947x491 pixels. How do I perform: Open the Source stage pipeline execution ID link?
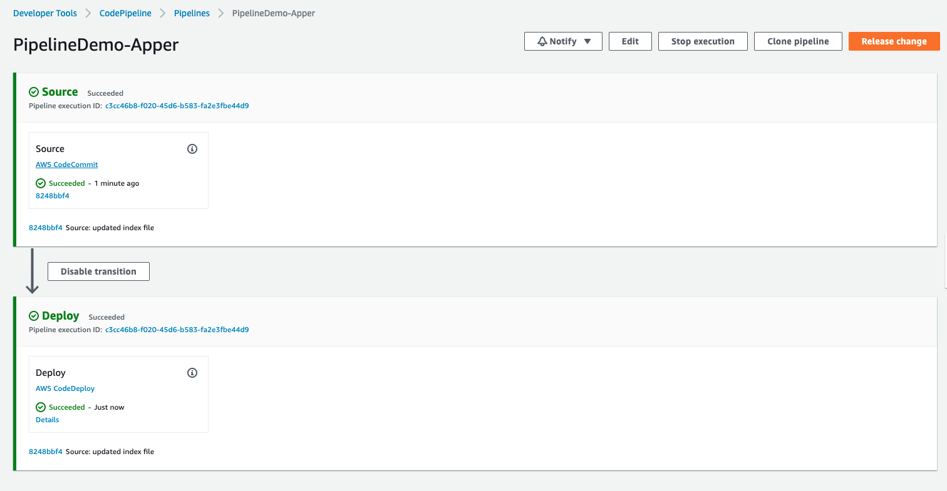[x=177, y=106]
